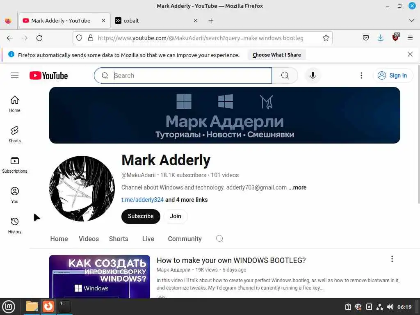
Task: Show site security padlock info
Action: pos(91,38)
